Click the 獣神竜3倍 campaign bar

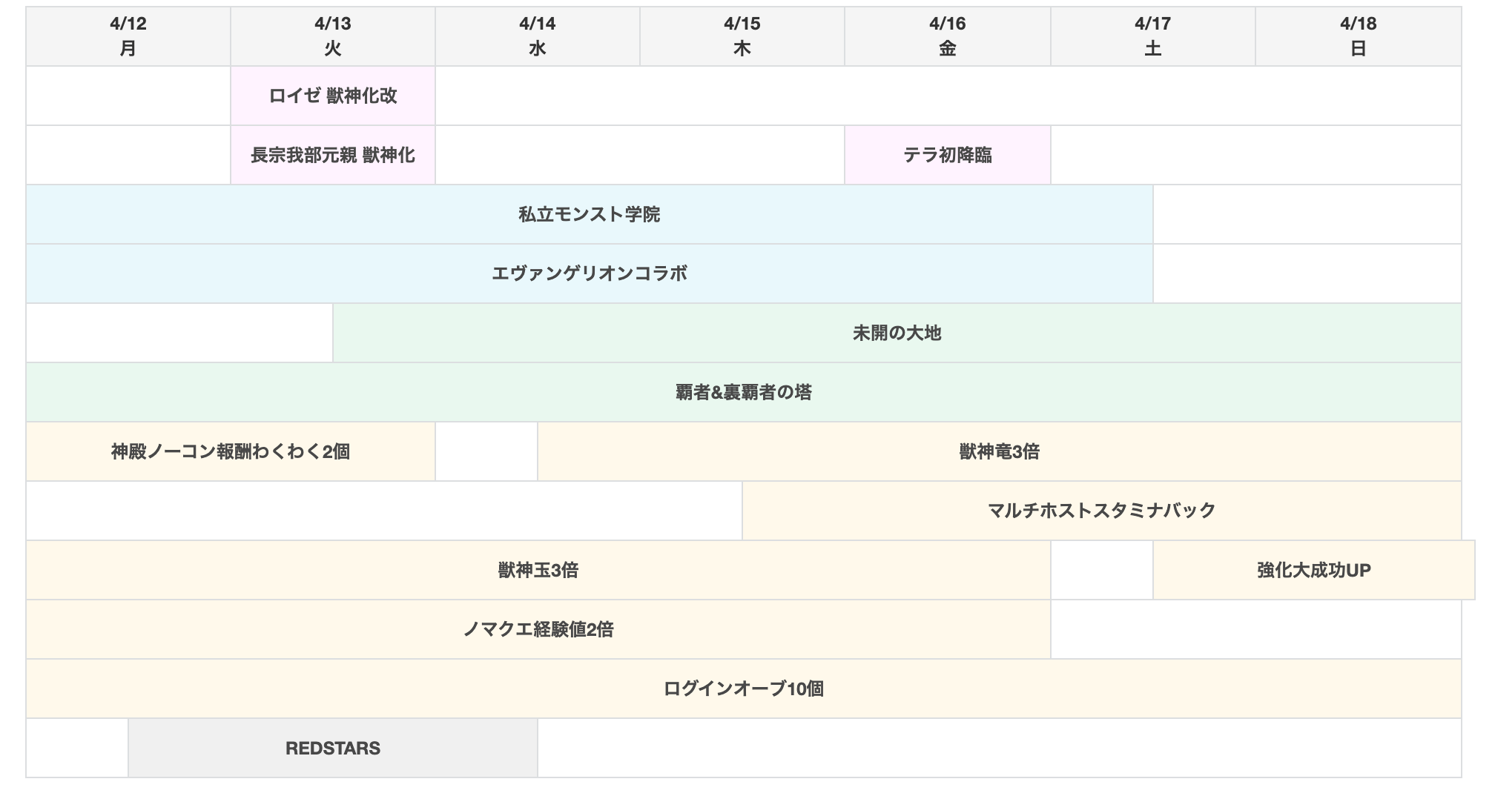pyautogui.click(x=1000, y=451)
